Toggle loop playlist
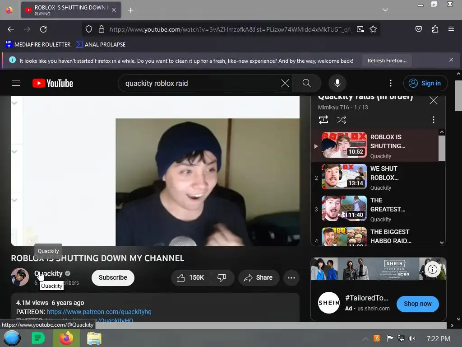The height and width of the screenshot is (347, 462). pos(323,120)
